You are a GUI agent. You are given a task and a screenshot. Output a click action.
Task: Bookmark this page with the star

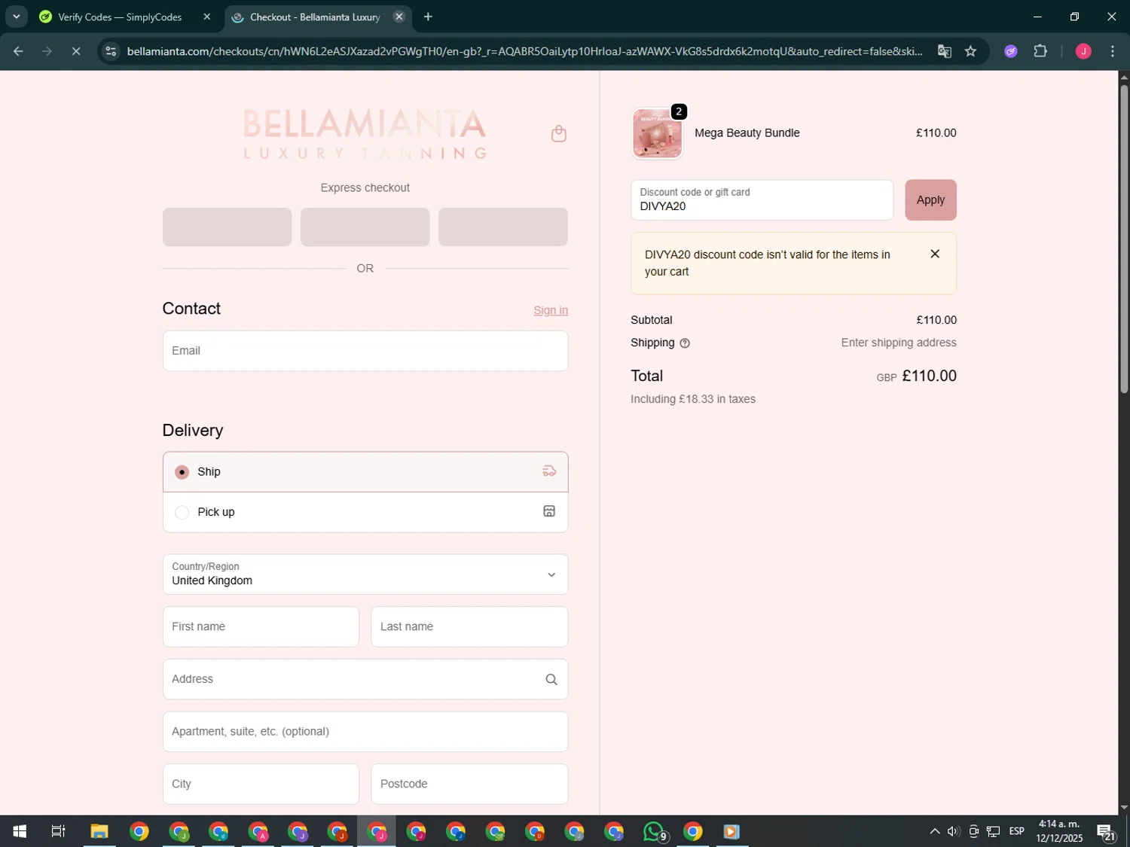970,51
